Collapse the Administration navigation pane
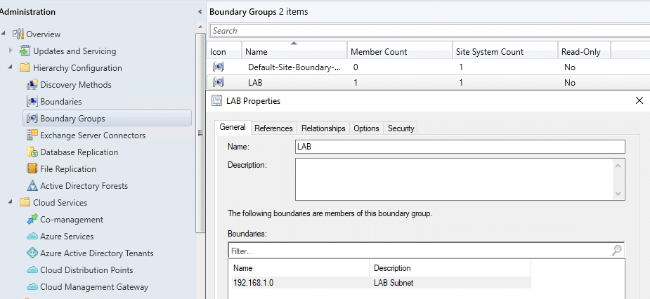Viewport: 650px width, 299px height. (x=200, y=12)
